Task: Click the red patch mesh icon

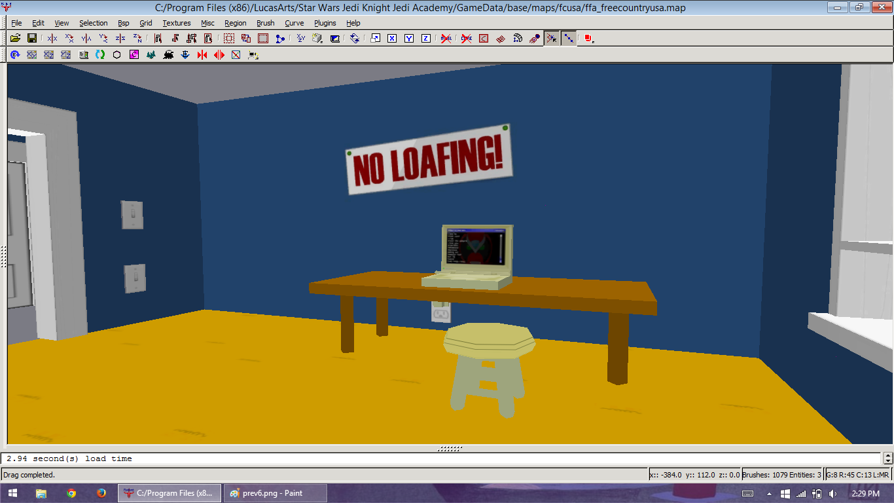Action: tap(501, 39)
